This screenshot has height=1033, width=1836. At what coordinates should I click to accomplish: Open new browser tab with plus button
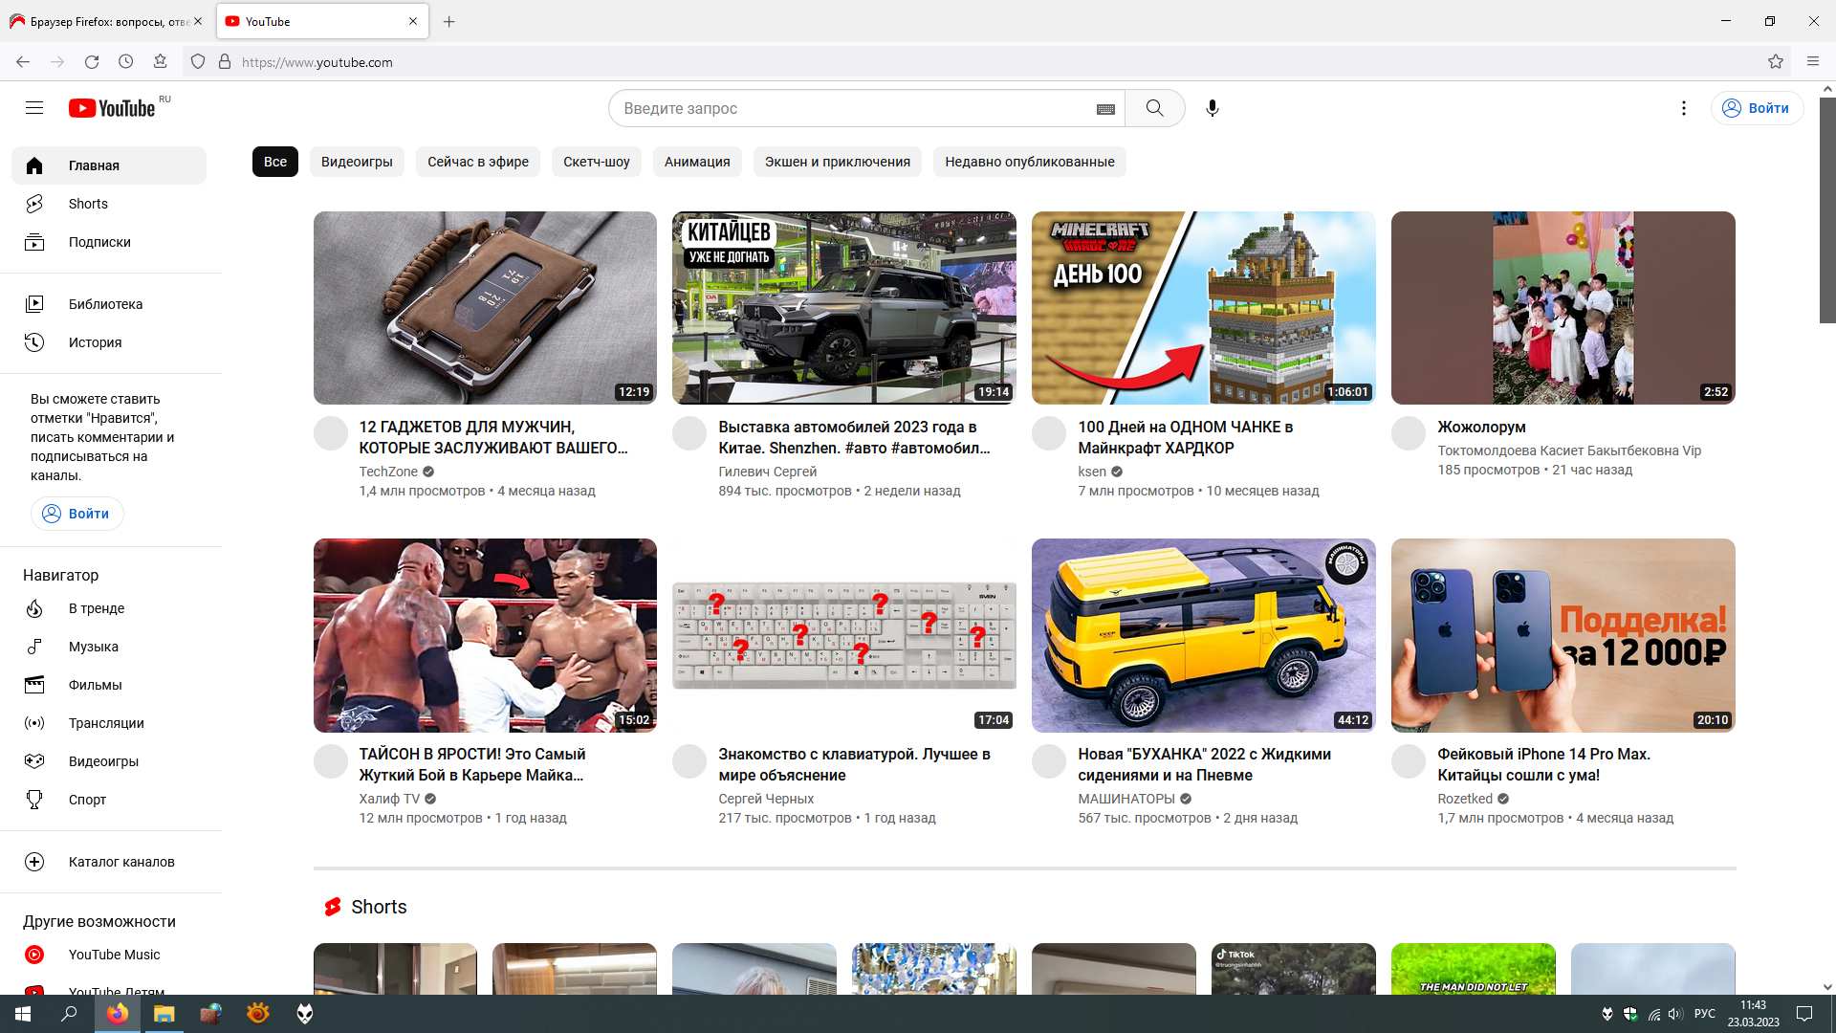(x=448, y=21)
